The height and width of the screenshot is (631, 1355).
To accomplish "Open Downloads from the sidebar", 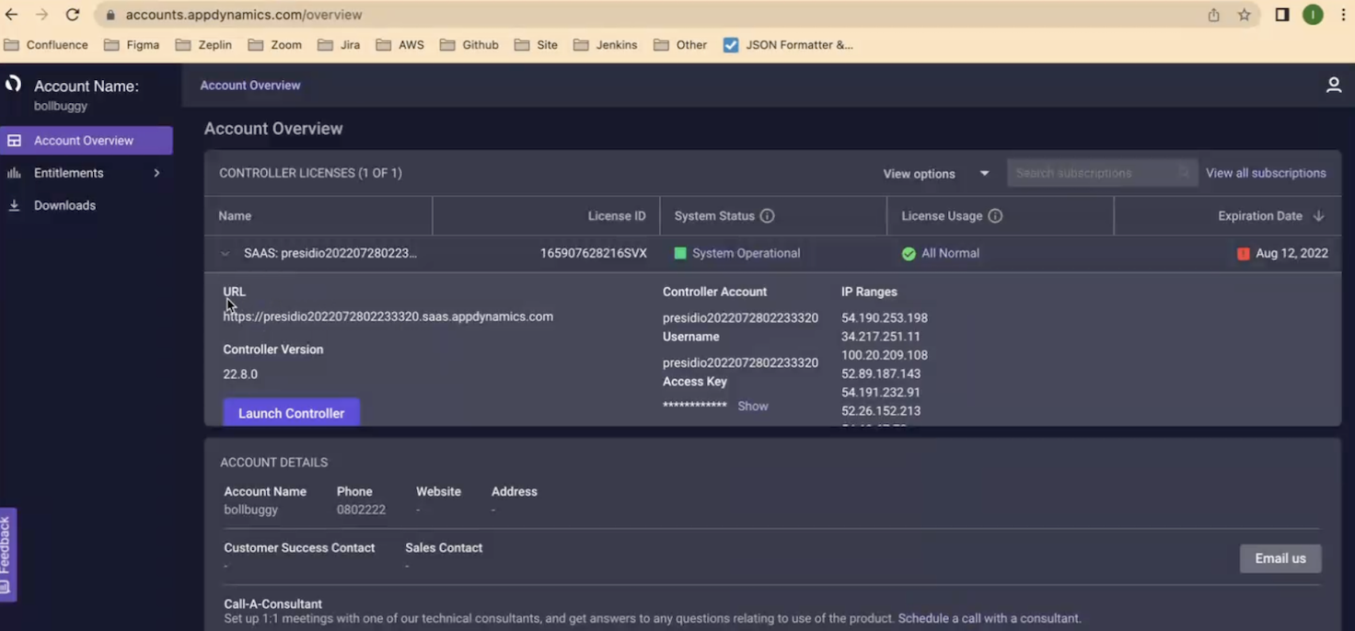I will [64, 205].
